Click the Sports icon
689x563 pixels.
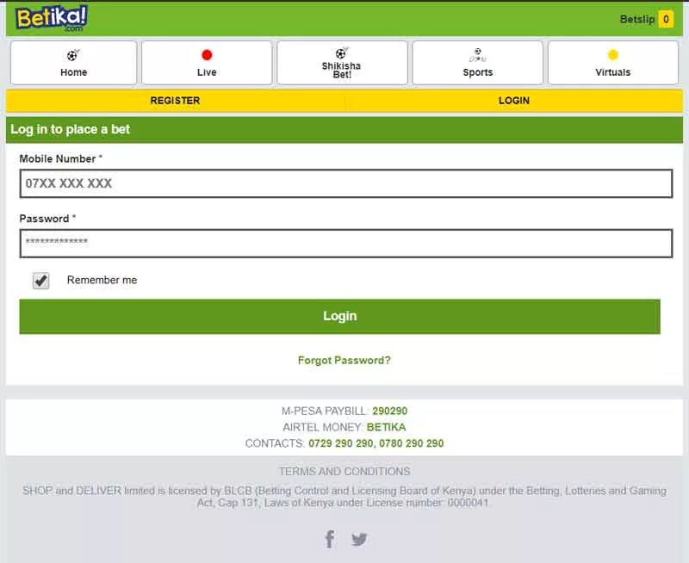477,55
